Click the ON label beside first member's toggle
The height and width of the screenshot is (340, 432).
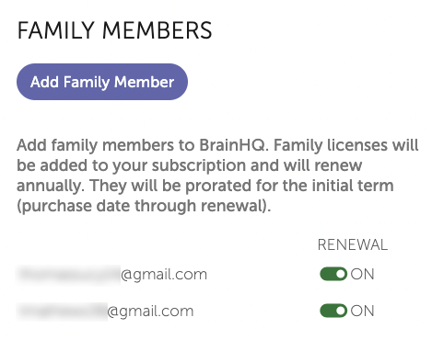click(x=362, y=274)
